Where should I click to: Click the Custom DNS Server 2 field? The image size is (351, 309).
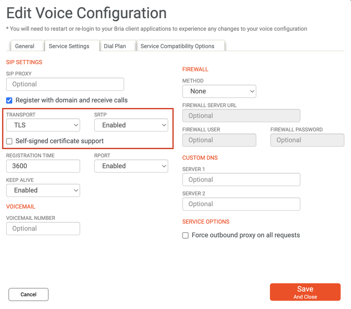[x=241, y=204]
